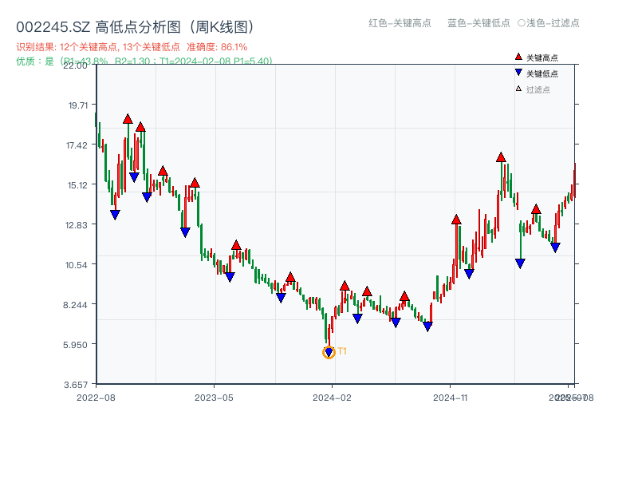Screen dimensions: 638x479
Task: Click the 2022-08 x-axis date label
Action: (96, 398)
